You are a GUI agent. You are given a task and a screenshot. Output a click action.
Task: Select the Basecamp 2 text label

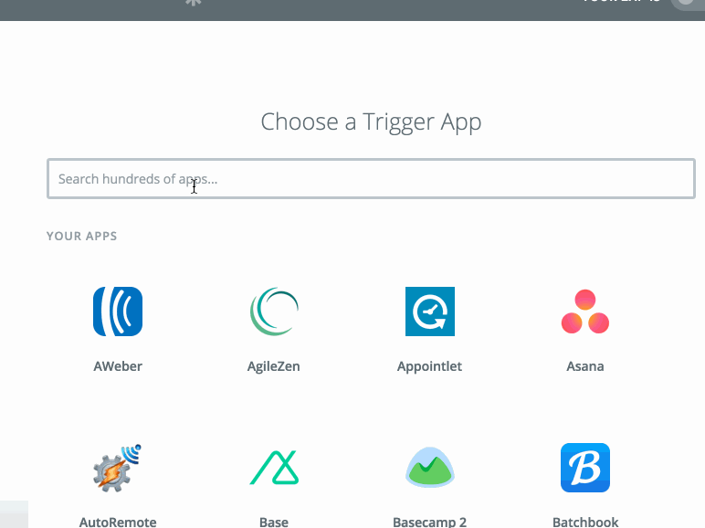[x=429, y=523]
